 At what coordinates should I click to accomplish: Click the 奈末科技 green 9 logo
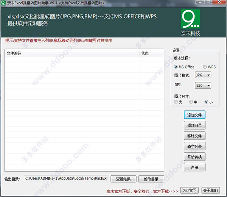click(x=190, y=19)
